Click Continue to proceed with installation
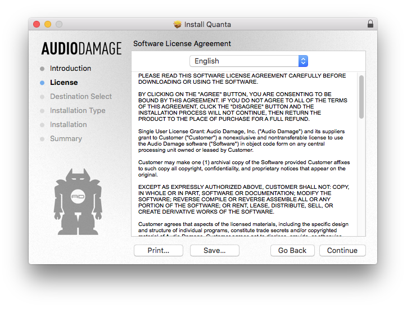 [342, 251]
